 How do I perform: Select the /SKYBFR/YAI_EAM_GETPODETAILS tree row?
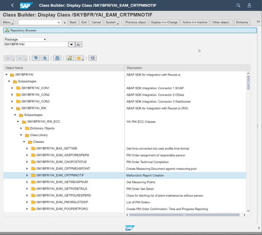coord(125,189)
